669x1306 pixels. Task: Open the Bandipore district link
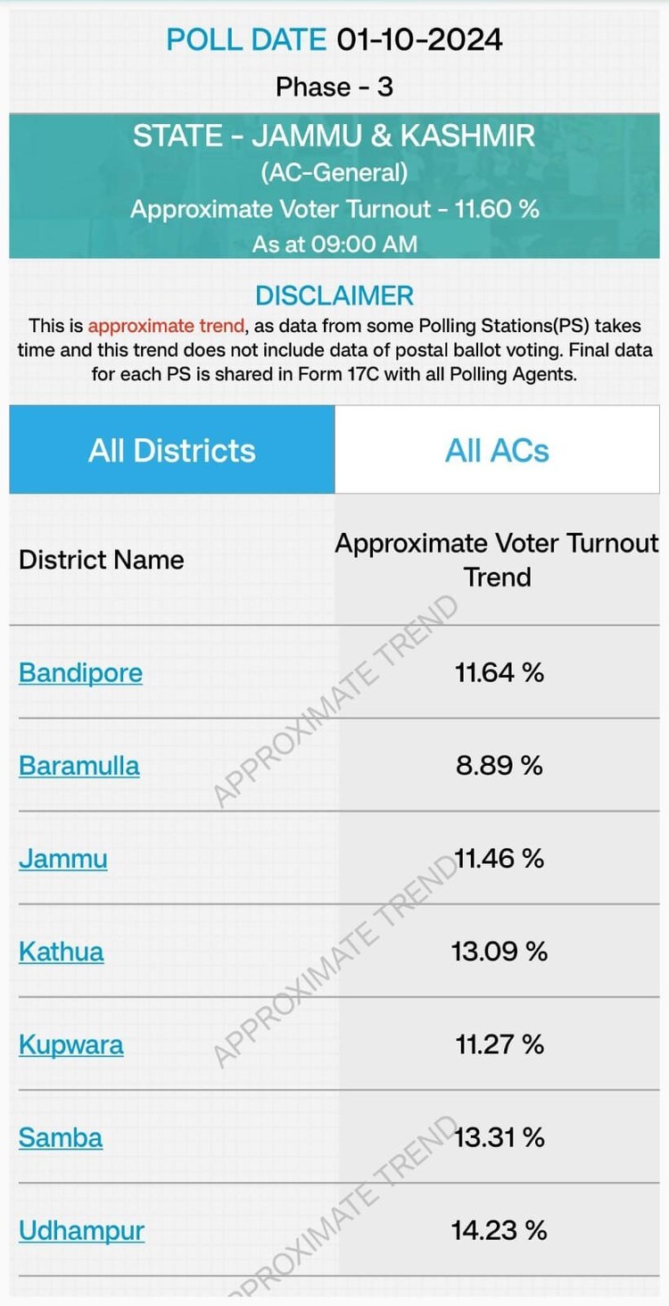pos(80,672)
